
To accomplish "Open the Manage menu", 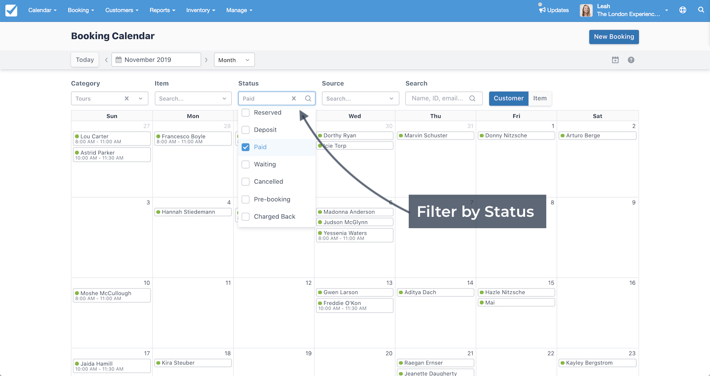I will pos(239,10).
